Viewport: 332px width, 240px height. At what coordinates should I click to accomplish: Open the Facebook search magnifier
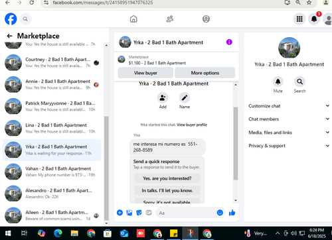click(x=25, y=19)
